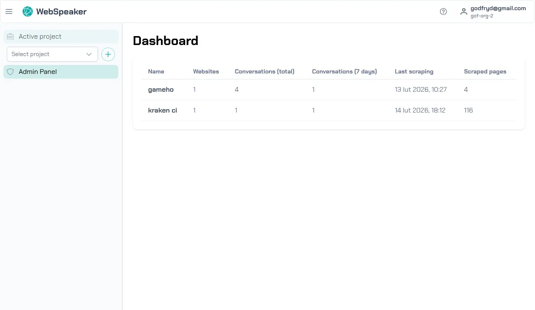Sort table by Name column
The width and height of the screenshot is (535, 310).
[156, 71]
